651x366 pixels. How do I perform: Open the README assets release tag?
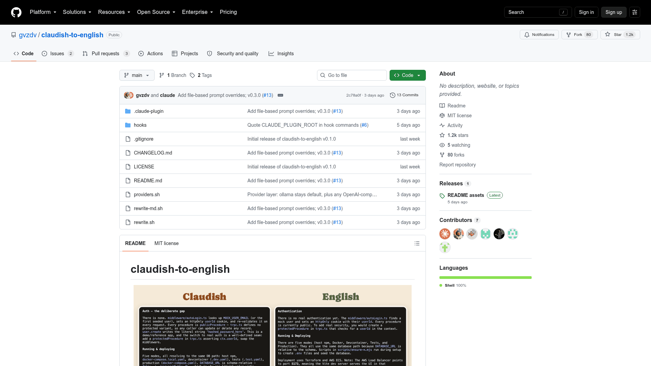click(x=466, y=195)
